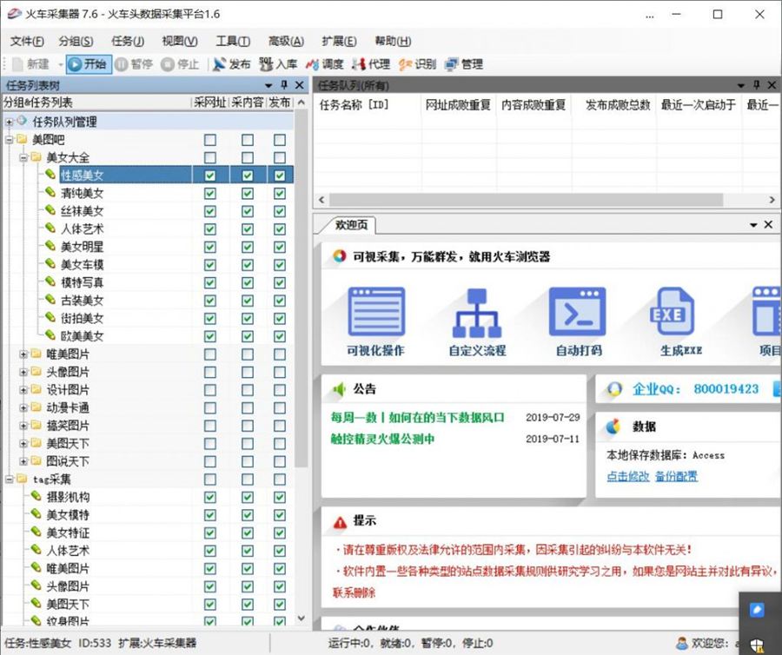Open the 可视化操作 icon on welcome page
The image size is (782, 655).
point(375,322)
